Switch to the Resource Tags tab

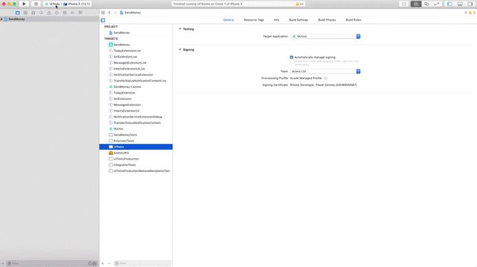pos(254,20)
